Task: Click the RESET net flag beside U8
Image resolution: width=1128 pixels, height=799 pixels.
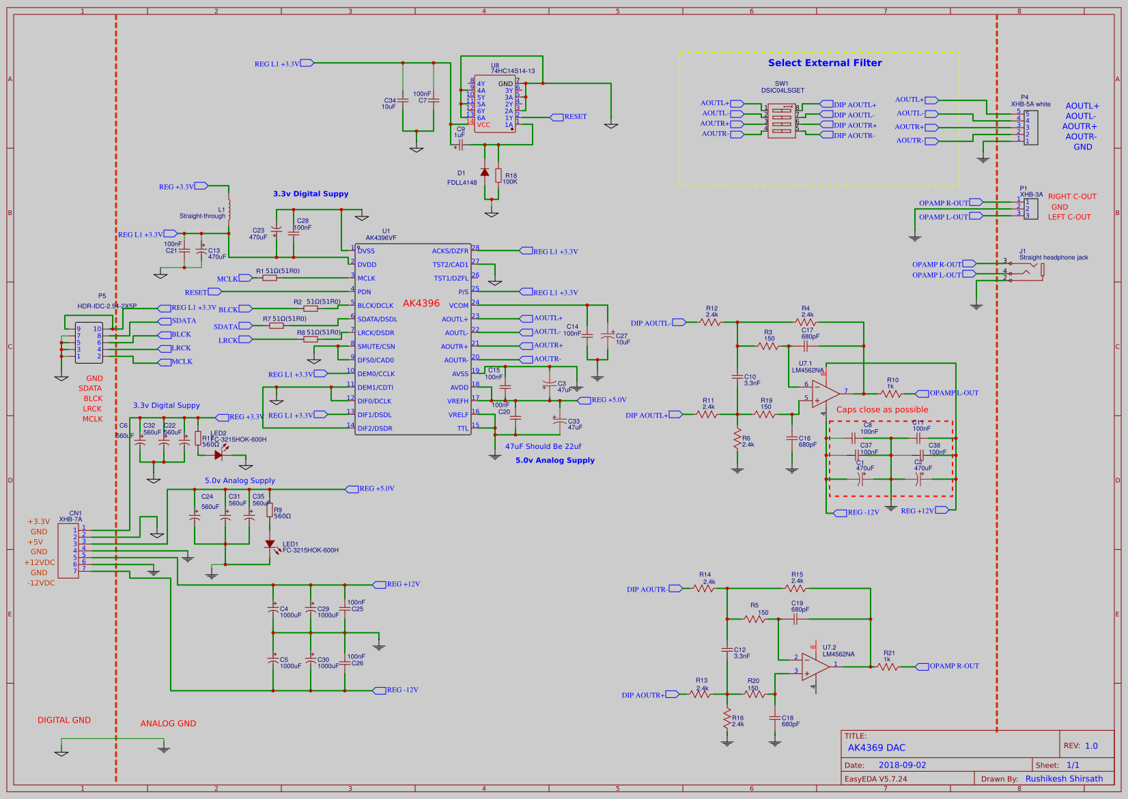Action: click(569, 117)
